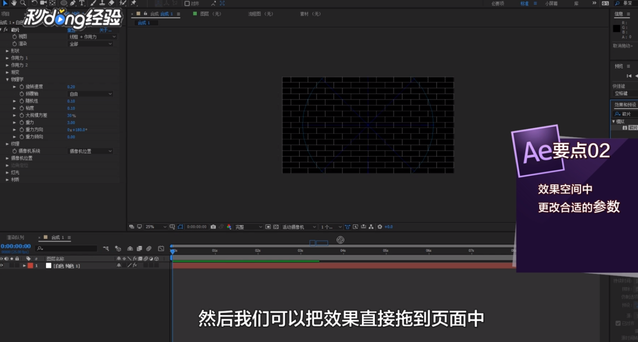Toggle stopwatch for 随机性

coord(21,101)
